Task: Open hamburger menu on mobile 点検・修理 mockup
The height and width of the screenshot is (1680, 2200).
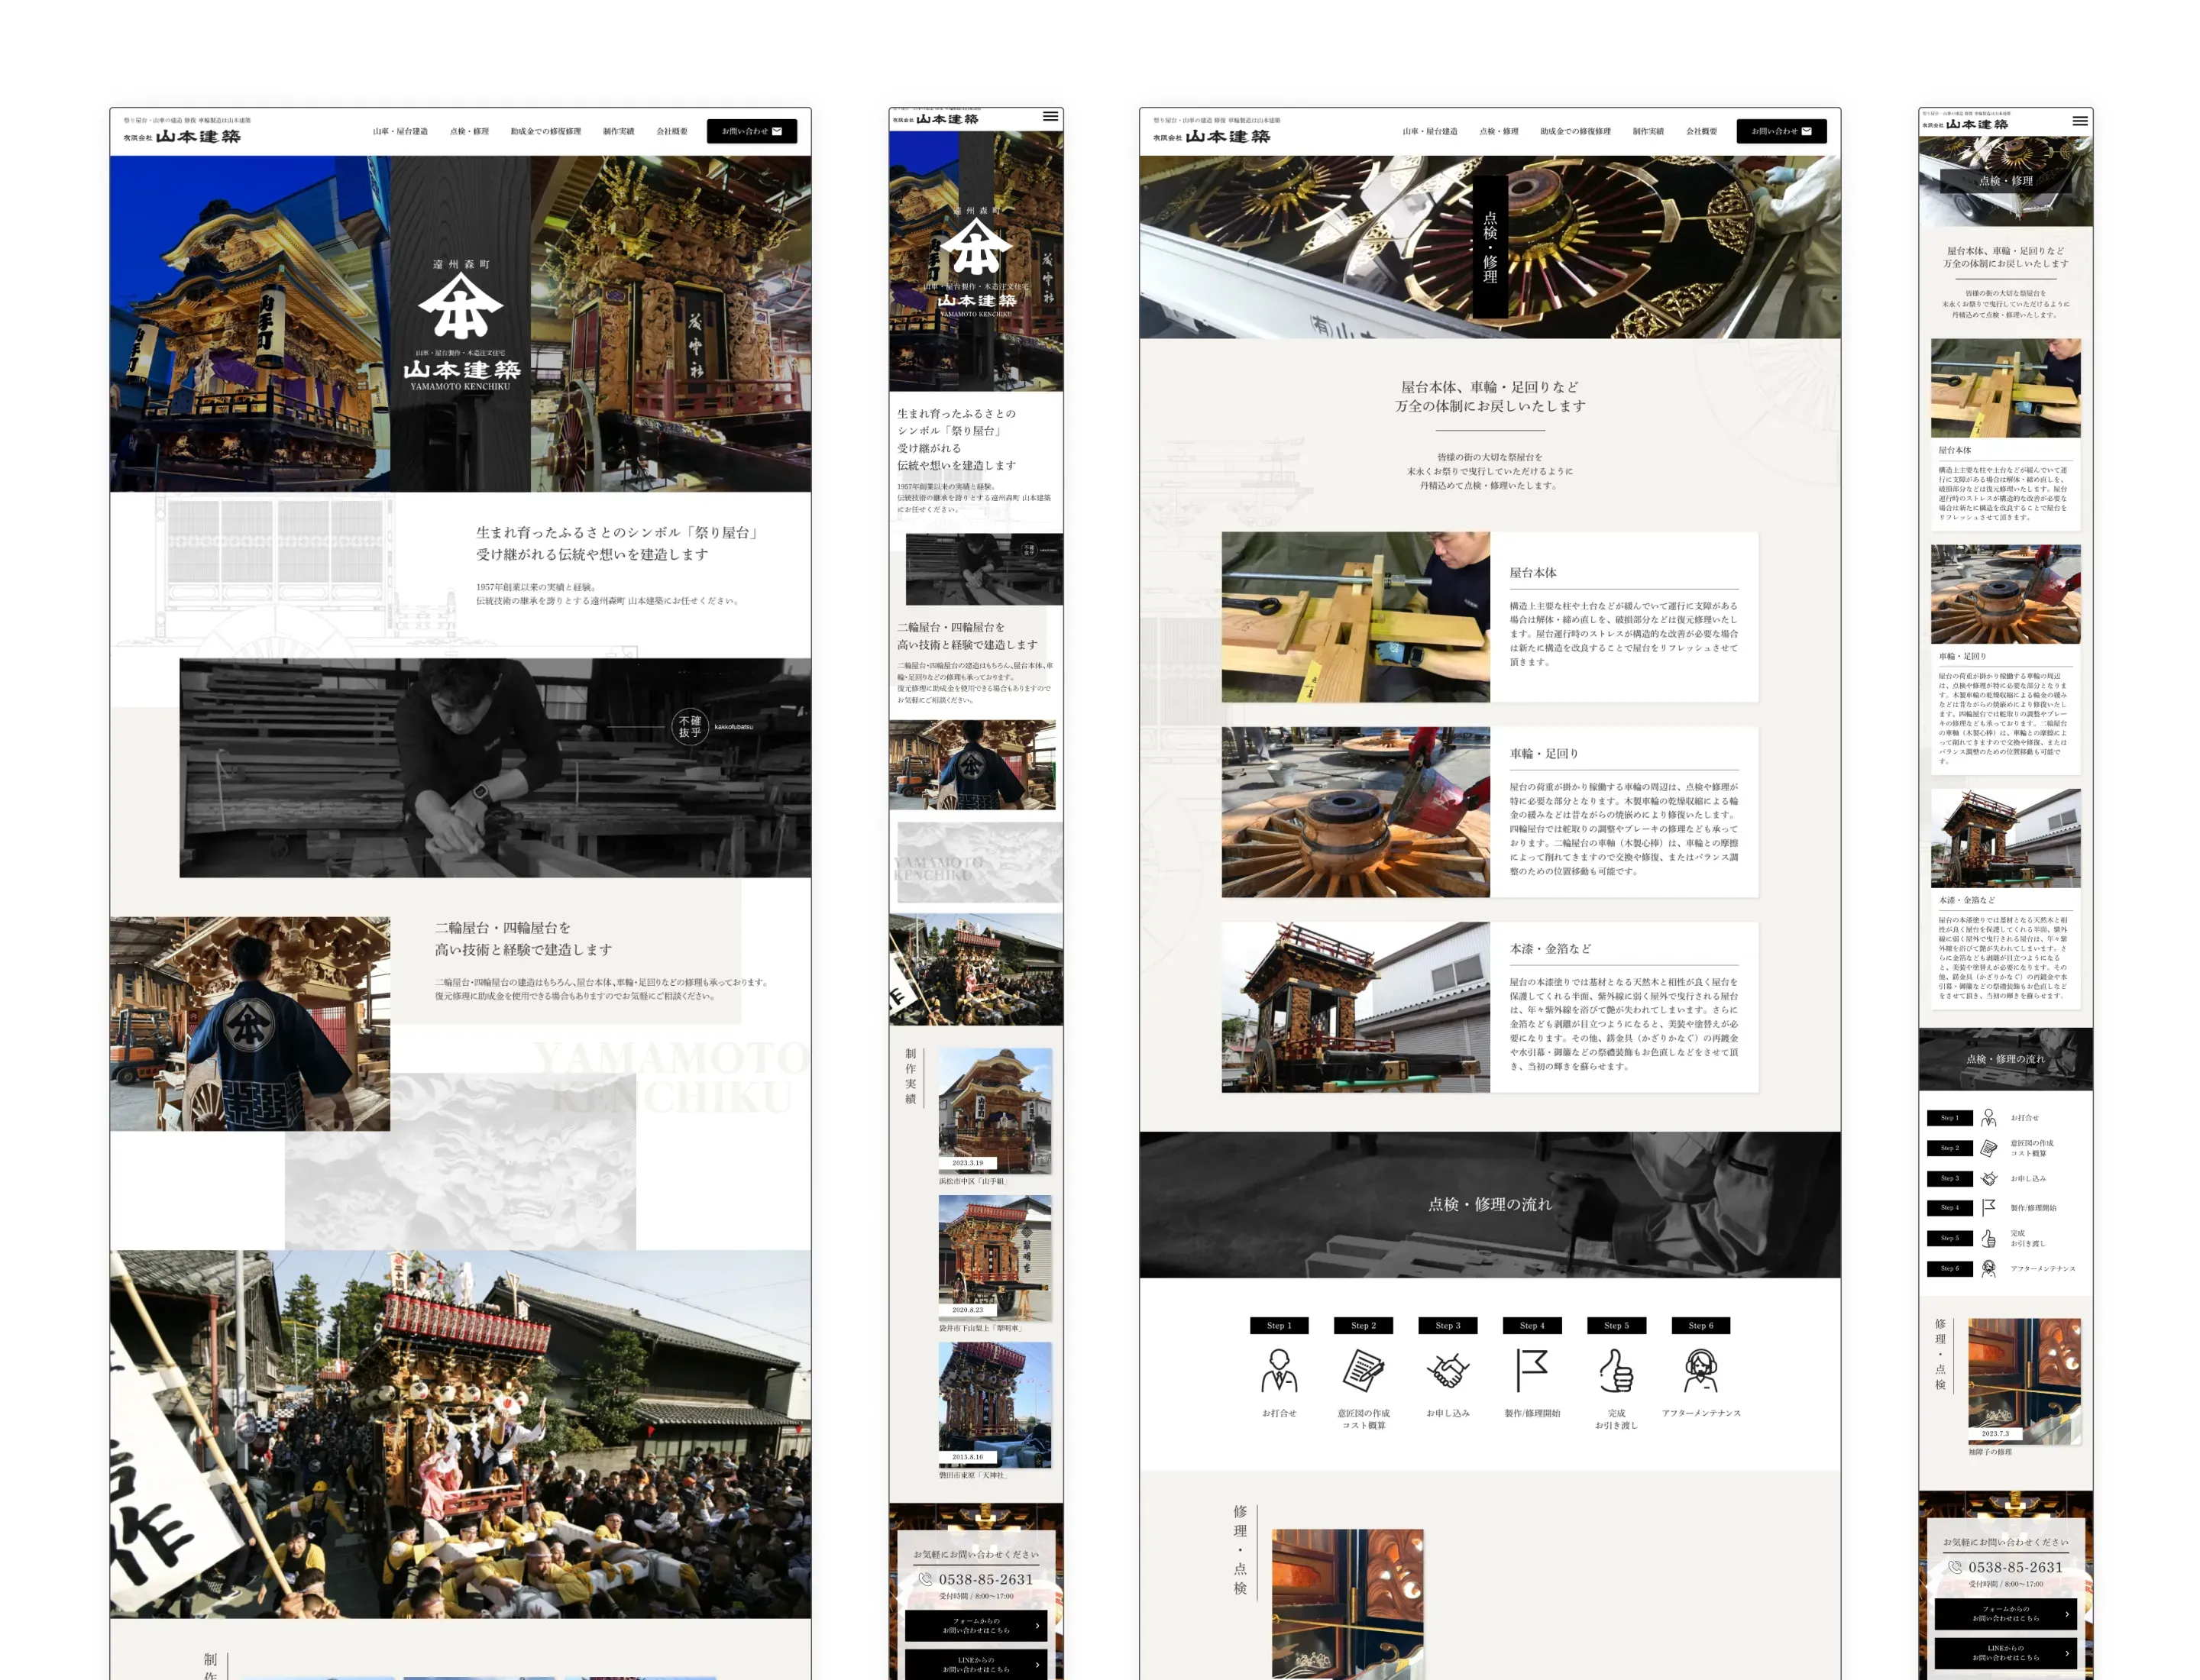Action: (x=2079, y=121)
